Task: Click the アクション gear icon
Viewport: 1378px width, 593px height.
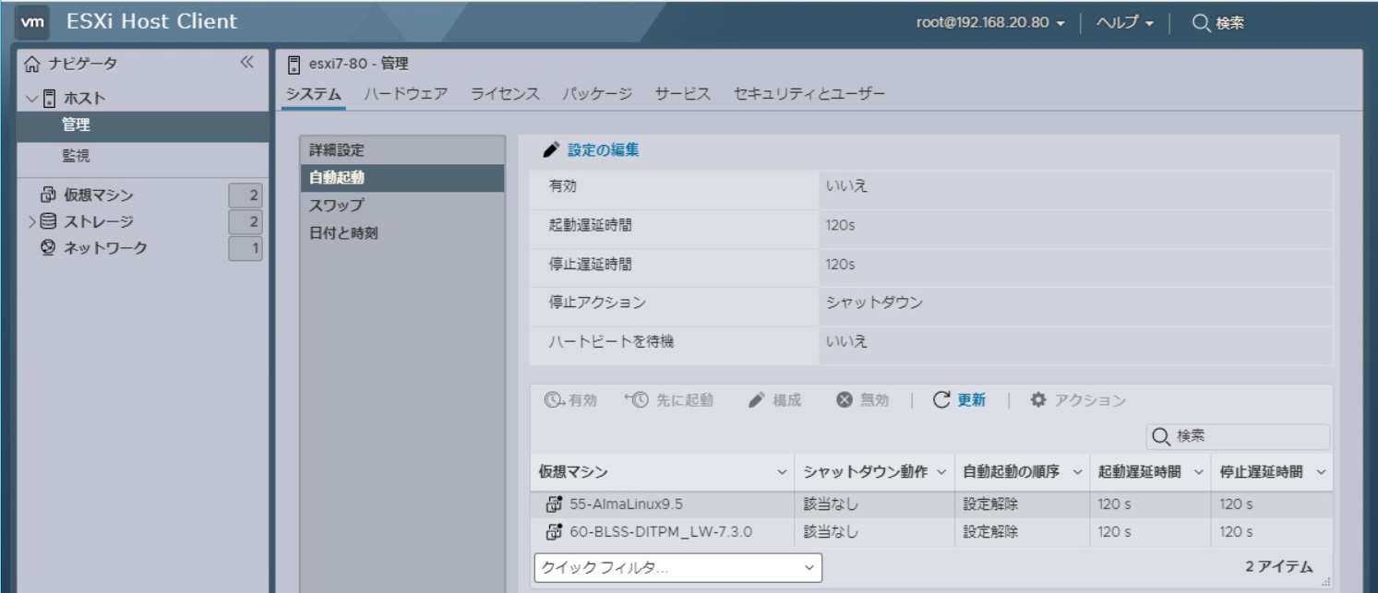Action: (x=1038, y=400)
